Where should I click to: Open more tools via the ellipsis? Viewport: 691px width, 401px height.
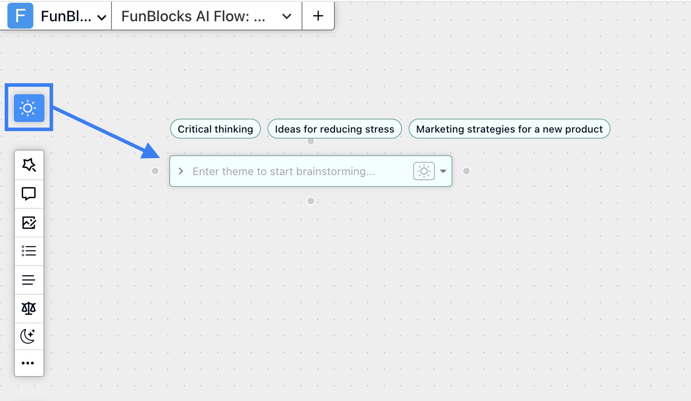click(29, 363)
